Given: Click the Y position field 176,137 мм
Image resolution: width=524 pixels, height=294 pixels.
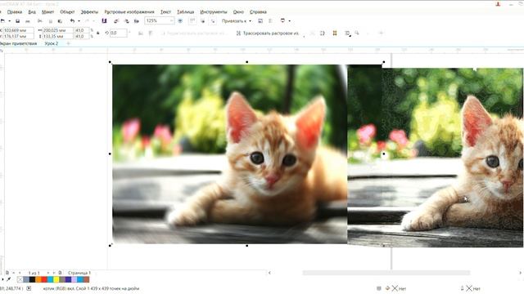Looking at the screenshot, I should (18, 36).
